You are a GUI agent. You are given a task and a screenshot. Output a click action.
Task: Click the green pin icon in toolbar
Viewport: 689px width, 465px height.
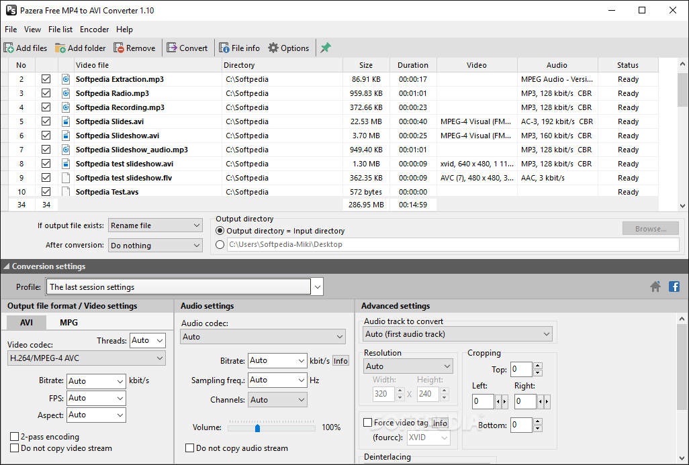point(326,48)
